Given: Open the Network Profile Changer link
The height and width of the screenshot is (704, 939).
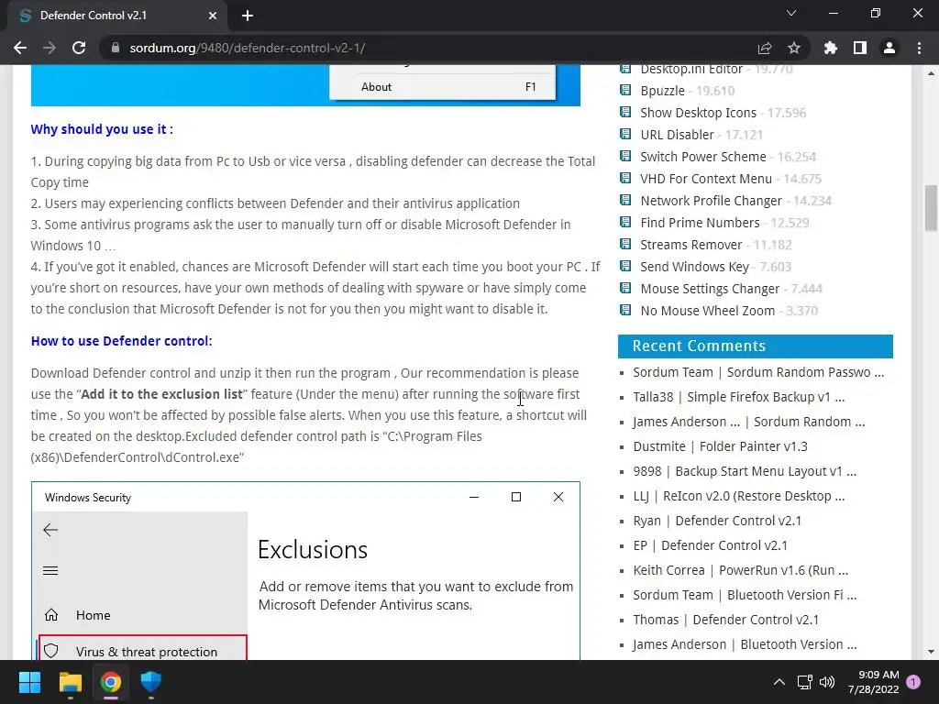Looking at the screenshot, I should click(711, 201).
